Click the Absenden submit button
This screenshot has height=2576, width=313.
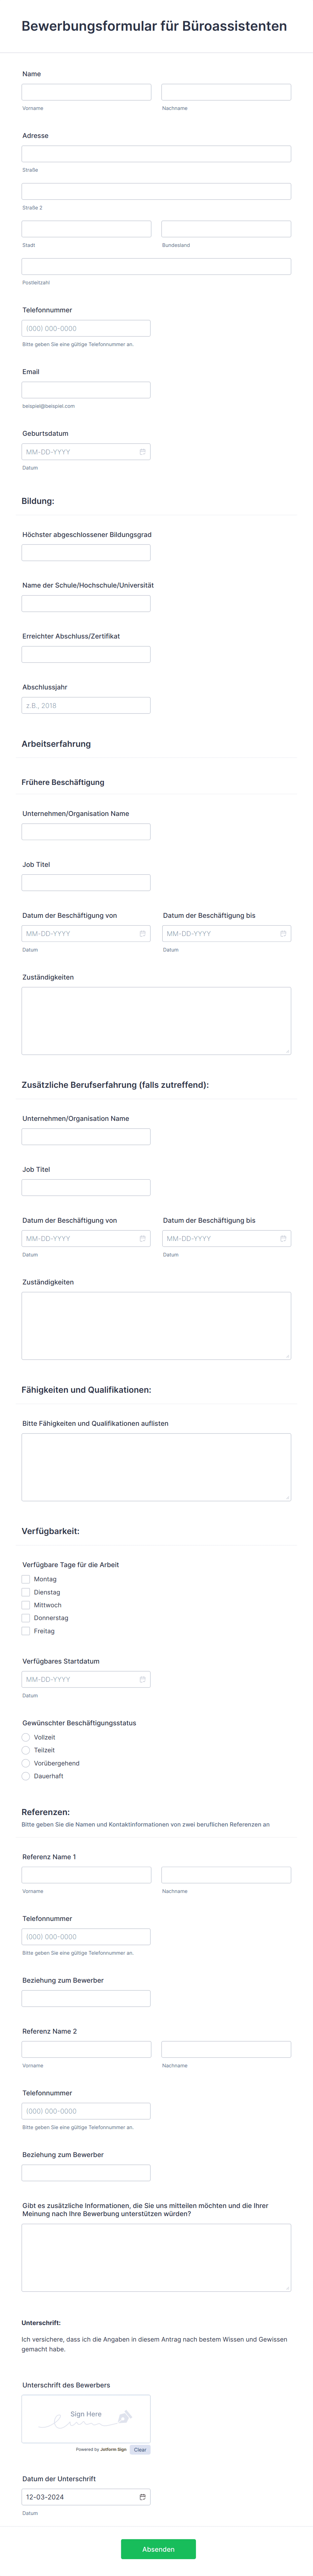(159, 2549)
